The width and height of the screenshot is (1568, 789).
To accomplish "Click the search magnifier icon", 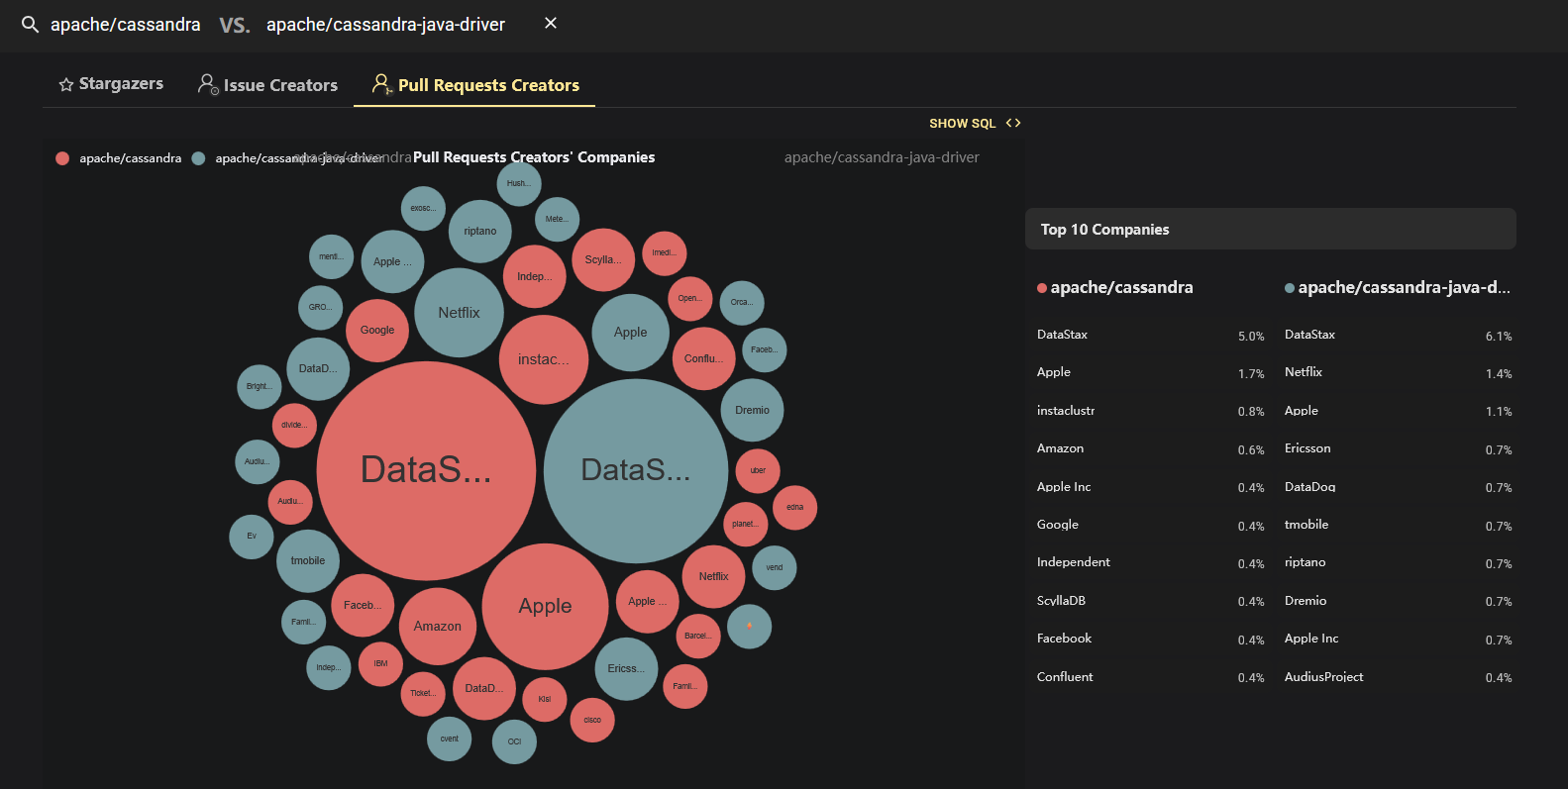I will click(31, 25).
